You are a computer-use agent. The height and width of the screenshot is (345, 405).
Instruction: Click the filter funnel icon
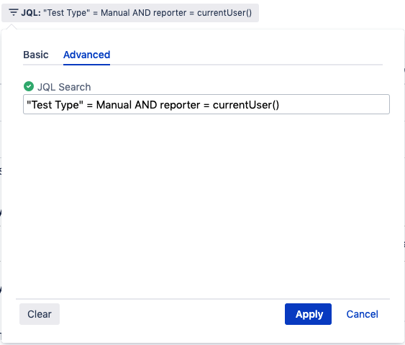coord(14,12)
